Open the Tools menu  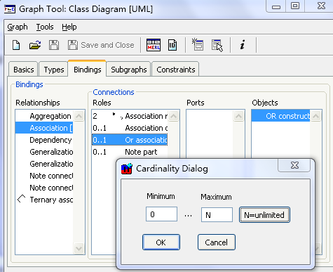45,27
